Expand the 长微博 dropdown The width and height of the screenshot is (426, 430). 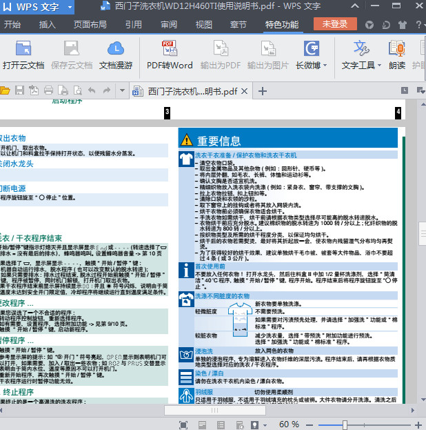[x=325, y=66]
